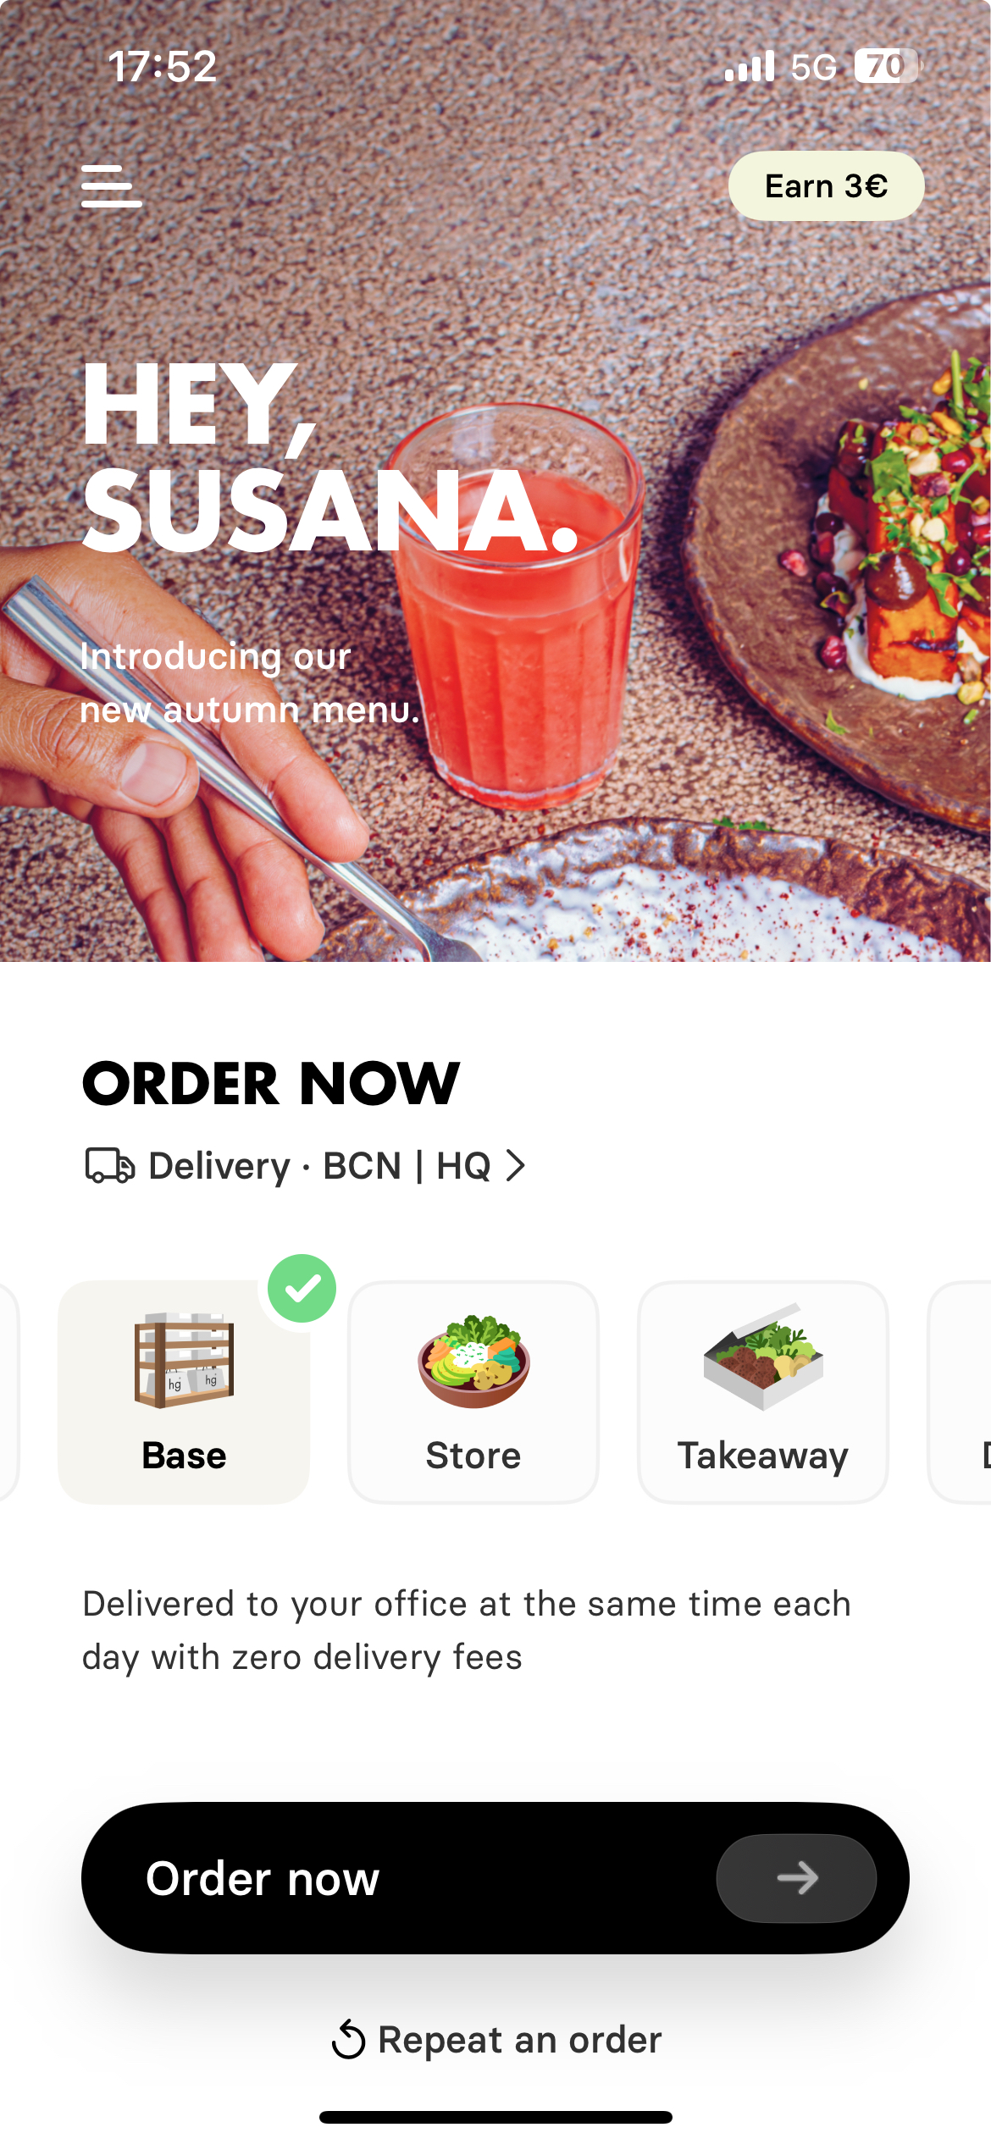991x2144 pixels.
Task: Tap the Earn 3€ pill button
Action: pos(826,186)
